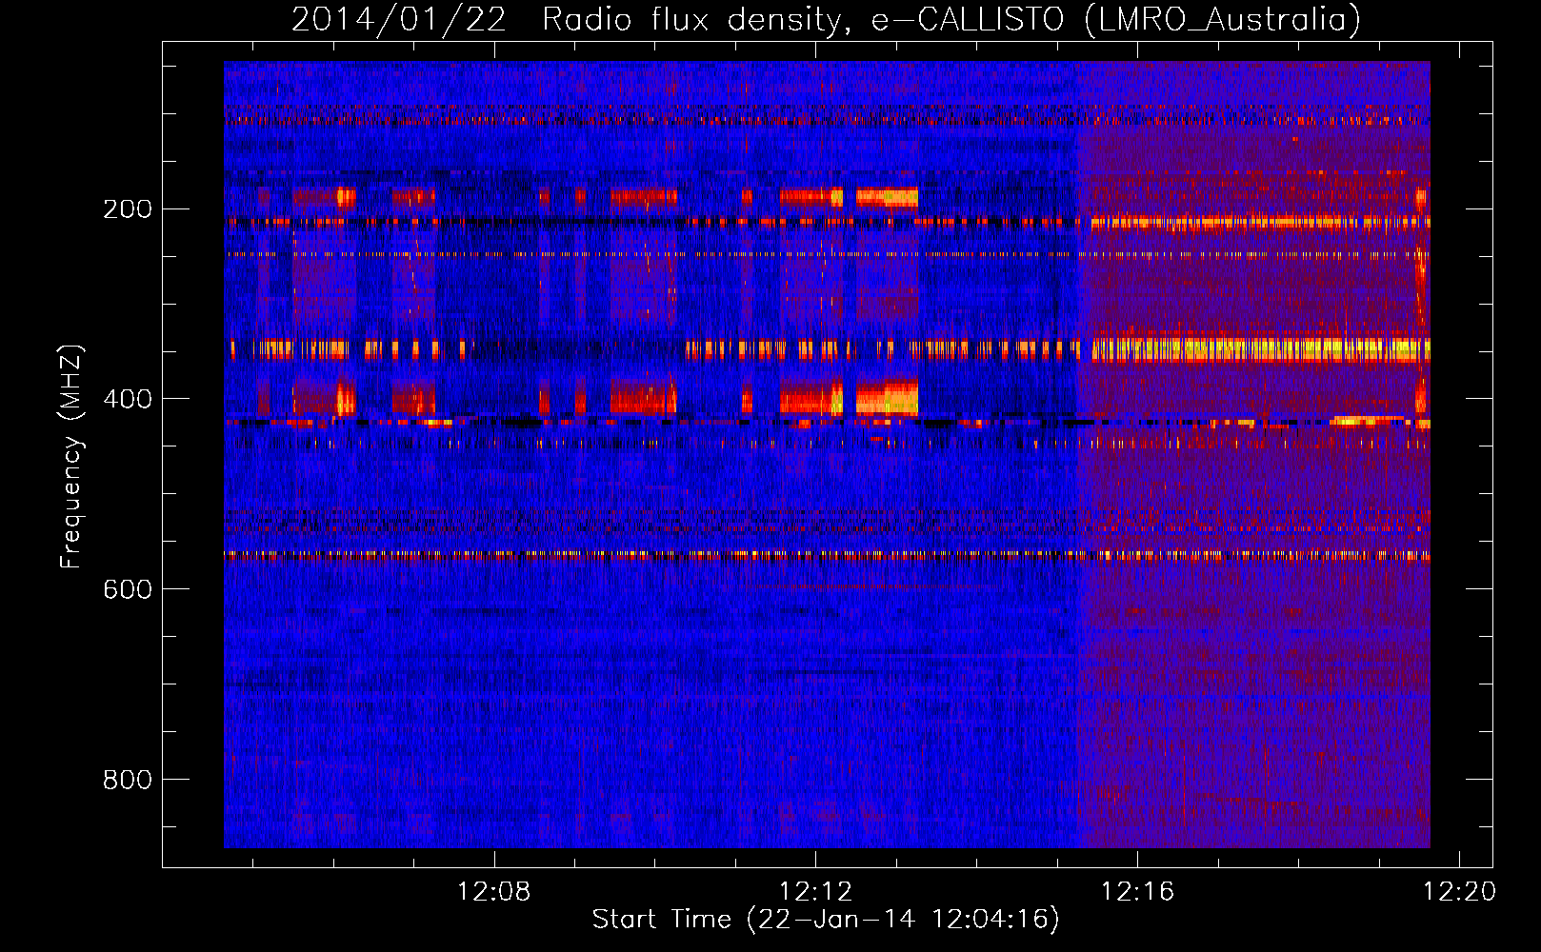1541x952 pixels.
Task: Click the e-CALLISTO (LMRO_Australia) station label
Action: tap(1116, 19)
